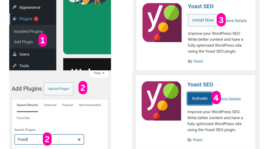This screenshot has height=149, width=266.
Task: Click Install Now for Yoast SEO
Action: click(x=203, y=20)
